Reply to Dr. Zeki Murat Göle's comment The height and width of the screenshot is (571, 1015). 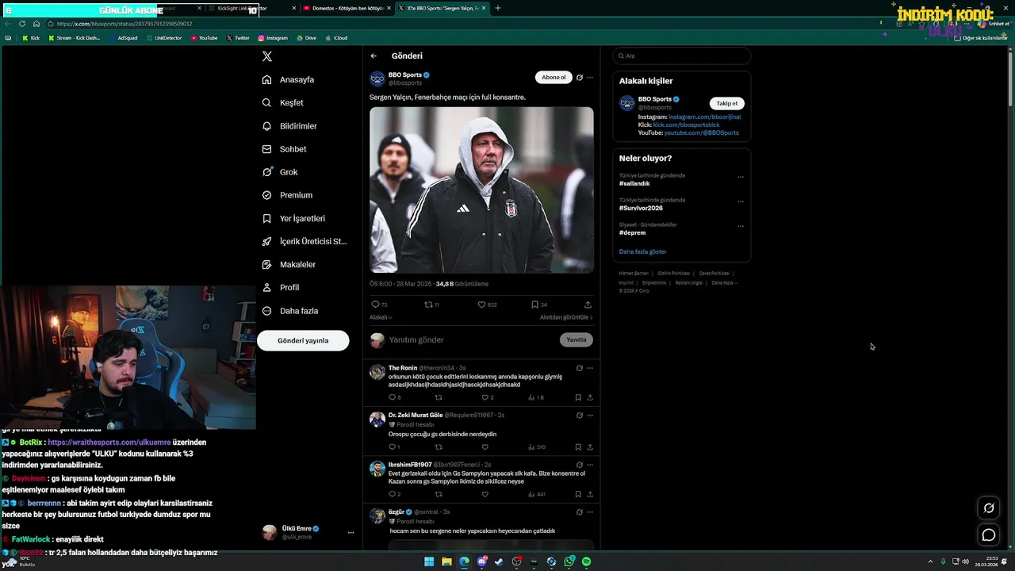pos(394,447)
